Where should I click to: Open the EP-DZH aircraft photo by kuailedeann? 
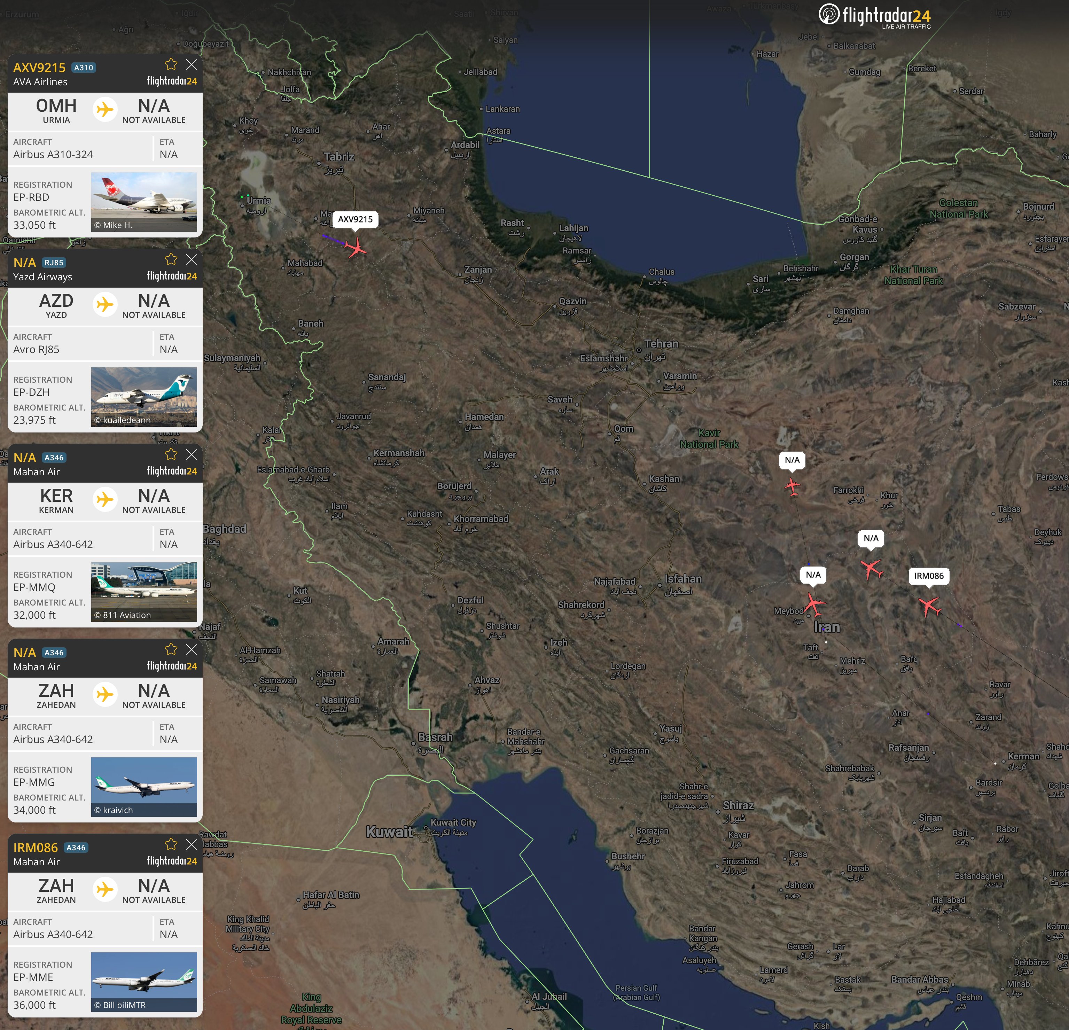(144, 397)
